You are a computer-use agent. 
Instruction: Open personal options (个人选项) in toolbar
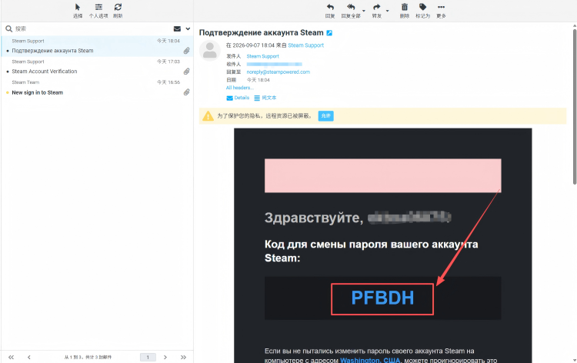tap(98, 11)
